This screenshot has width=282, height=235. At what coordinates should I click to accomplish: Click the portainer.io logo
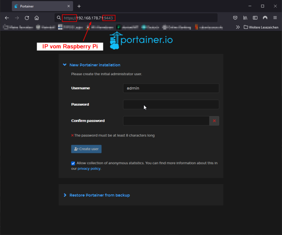(x=141, y=40)
